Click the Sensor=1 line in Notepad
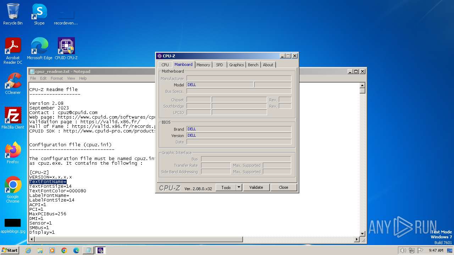The height and width of the screenshot is (255, 454). point(40,223)
